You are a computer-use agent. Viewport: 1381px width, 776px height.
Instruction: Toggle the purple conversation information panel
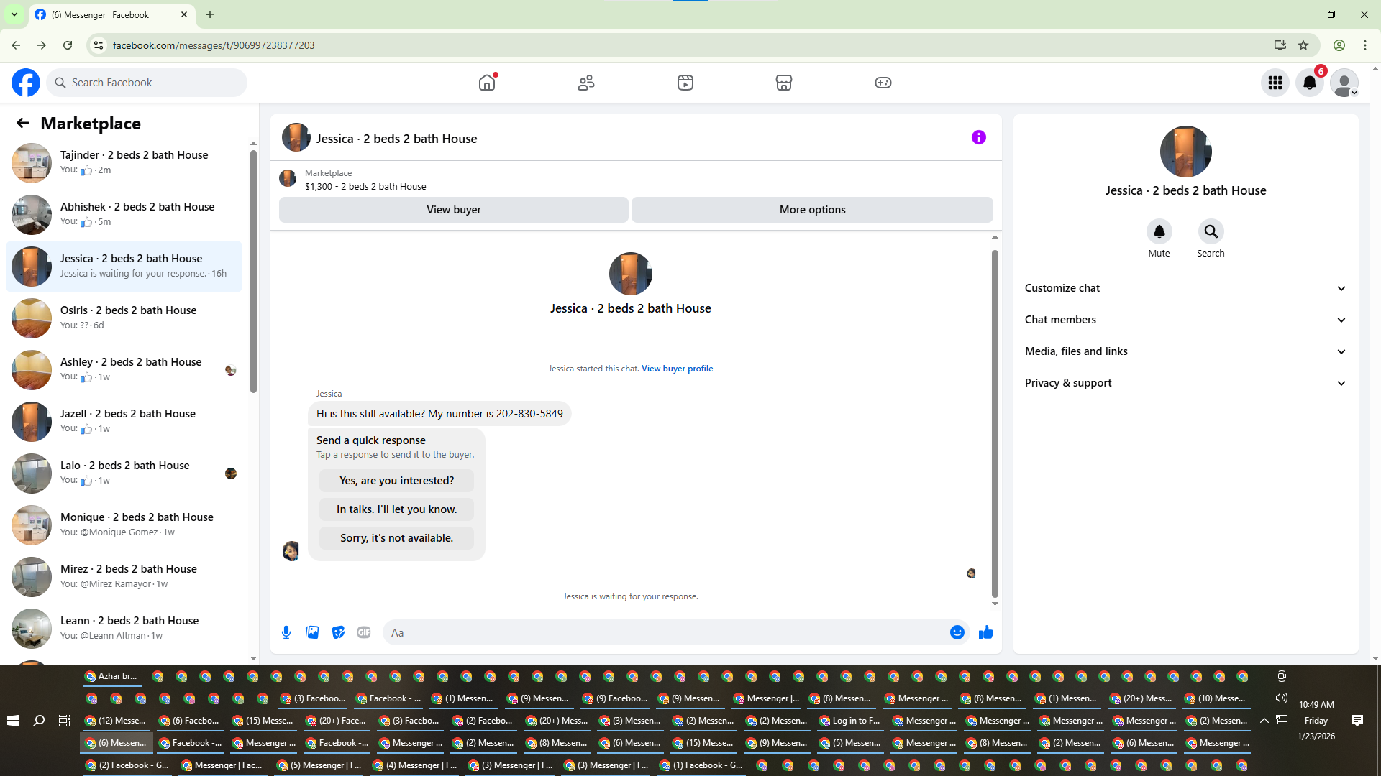coord(978,137)
